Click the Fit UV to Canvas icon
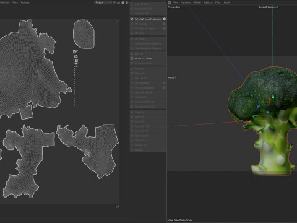 coord(132,58)
